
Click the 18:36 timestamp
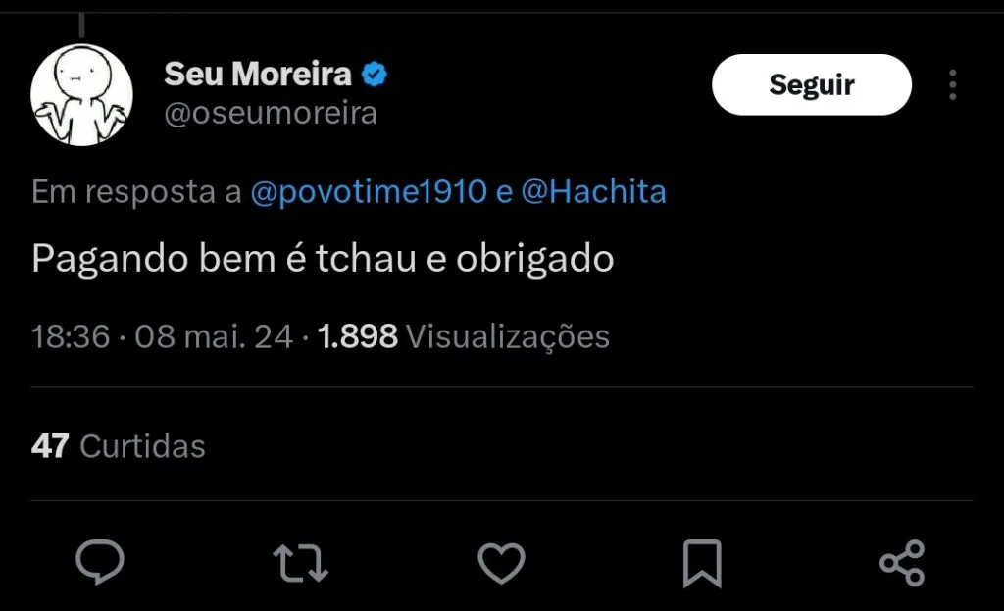pos(70,337)
